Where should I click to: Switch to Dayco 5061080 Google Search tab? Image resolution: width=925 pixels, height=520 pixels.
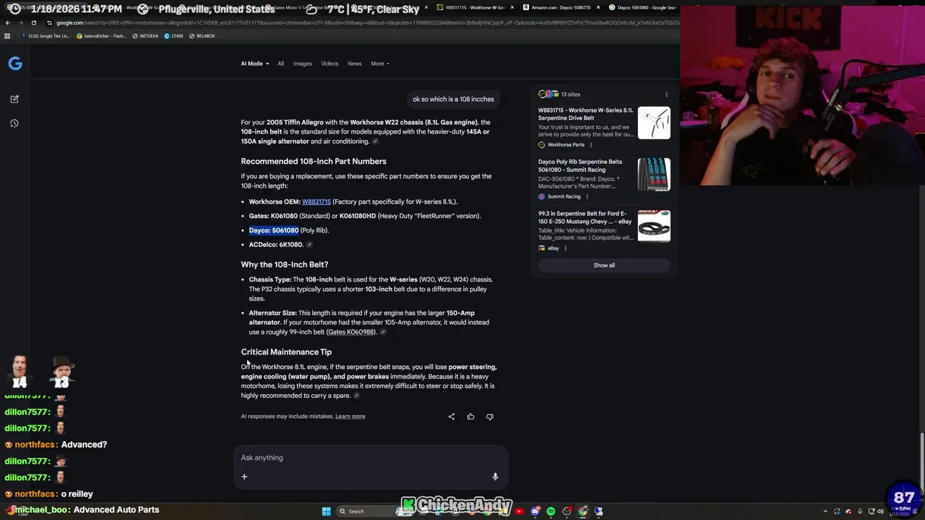tap(645, 7)
